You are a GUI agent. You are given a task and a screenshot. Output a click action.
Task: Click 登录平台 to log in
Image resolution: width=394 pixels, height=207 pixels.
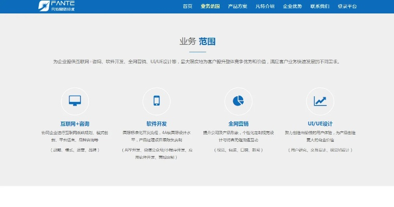tap(347, 7)
